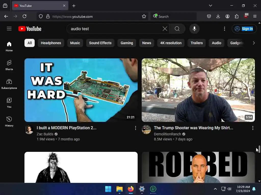Image resolution: width=261 pixels, height=195 pixels.
Task: Open File Explorer from the taskbar
Action: click(x=120, y=189)
